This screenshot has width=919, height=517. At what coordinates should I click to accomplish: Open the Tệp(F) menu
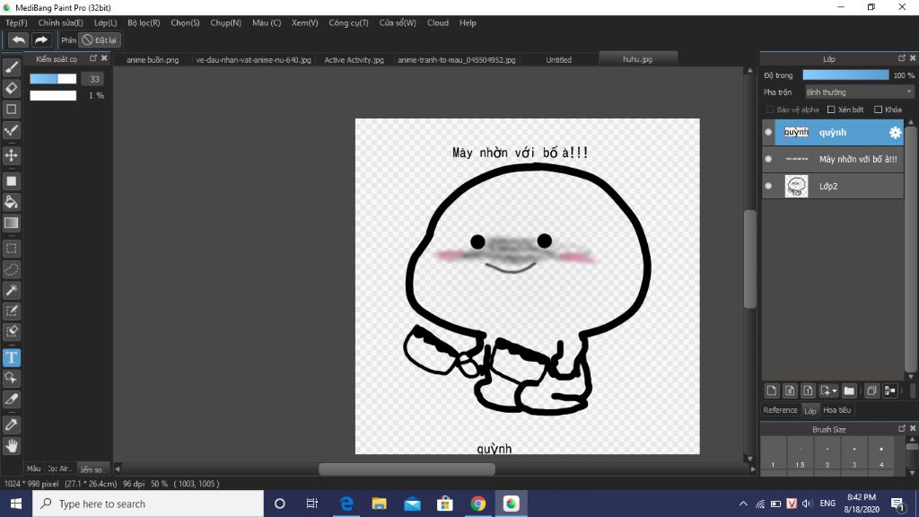coord(16,22)
